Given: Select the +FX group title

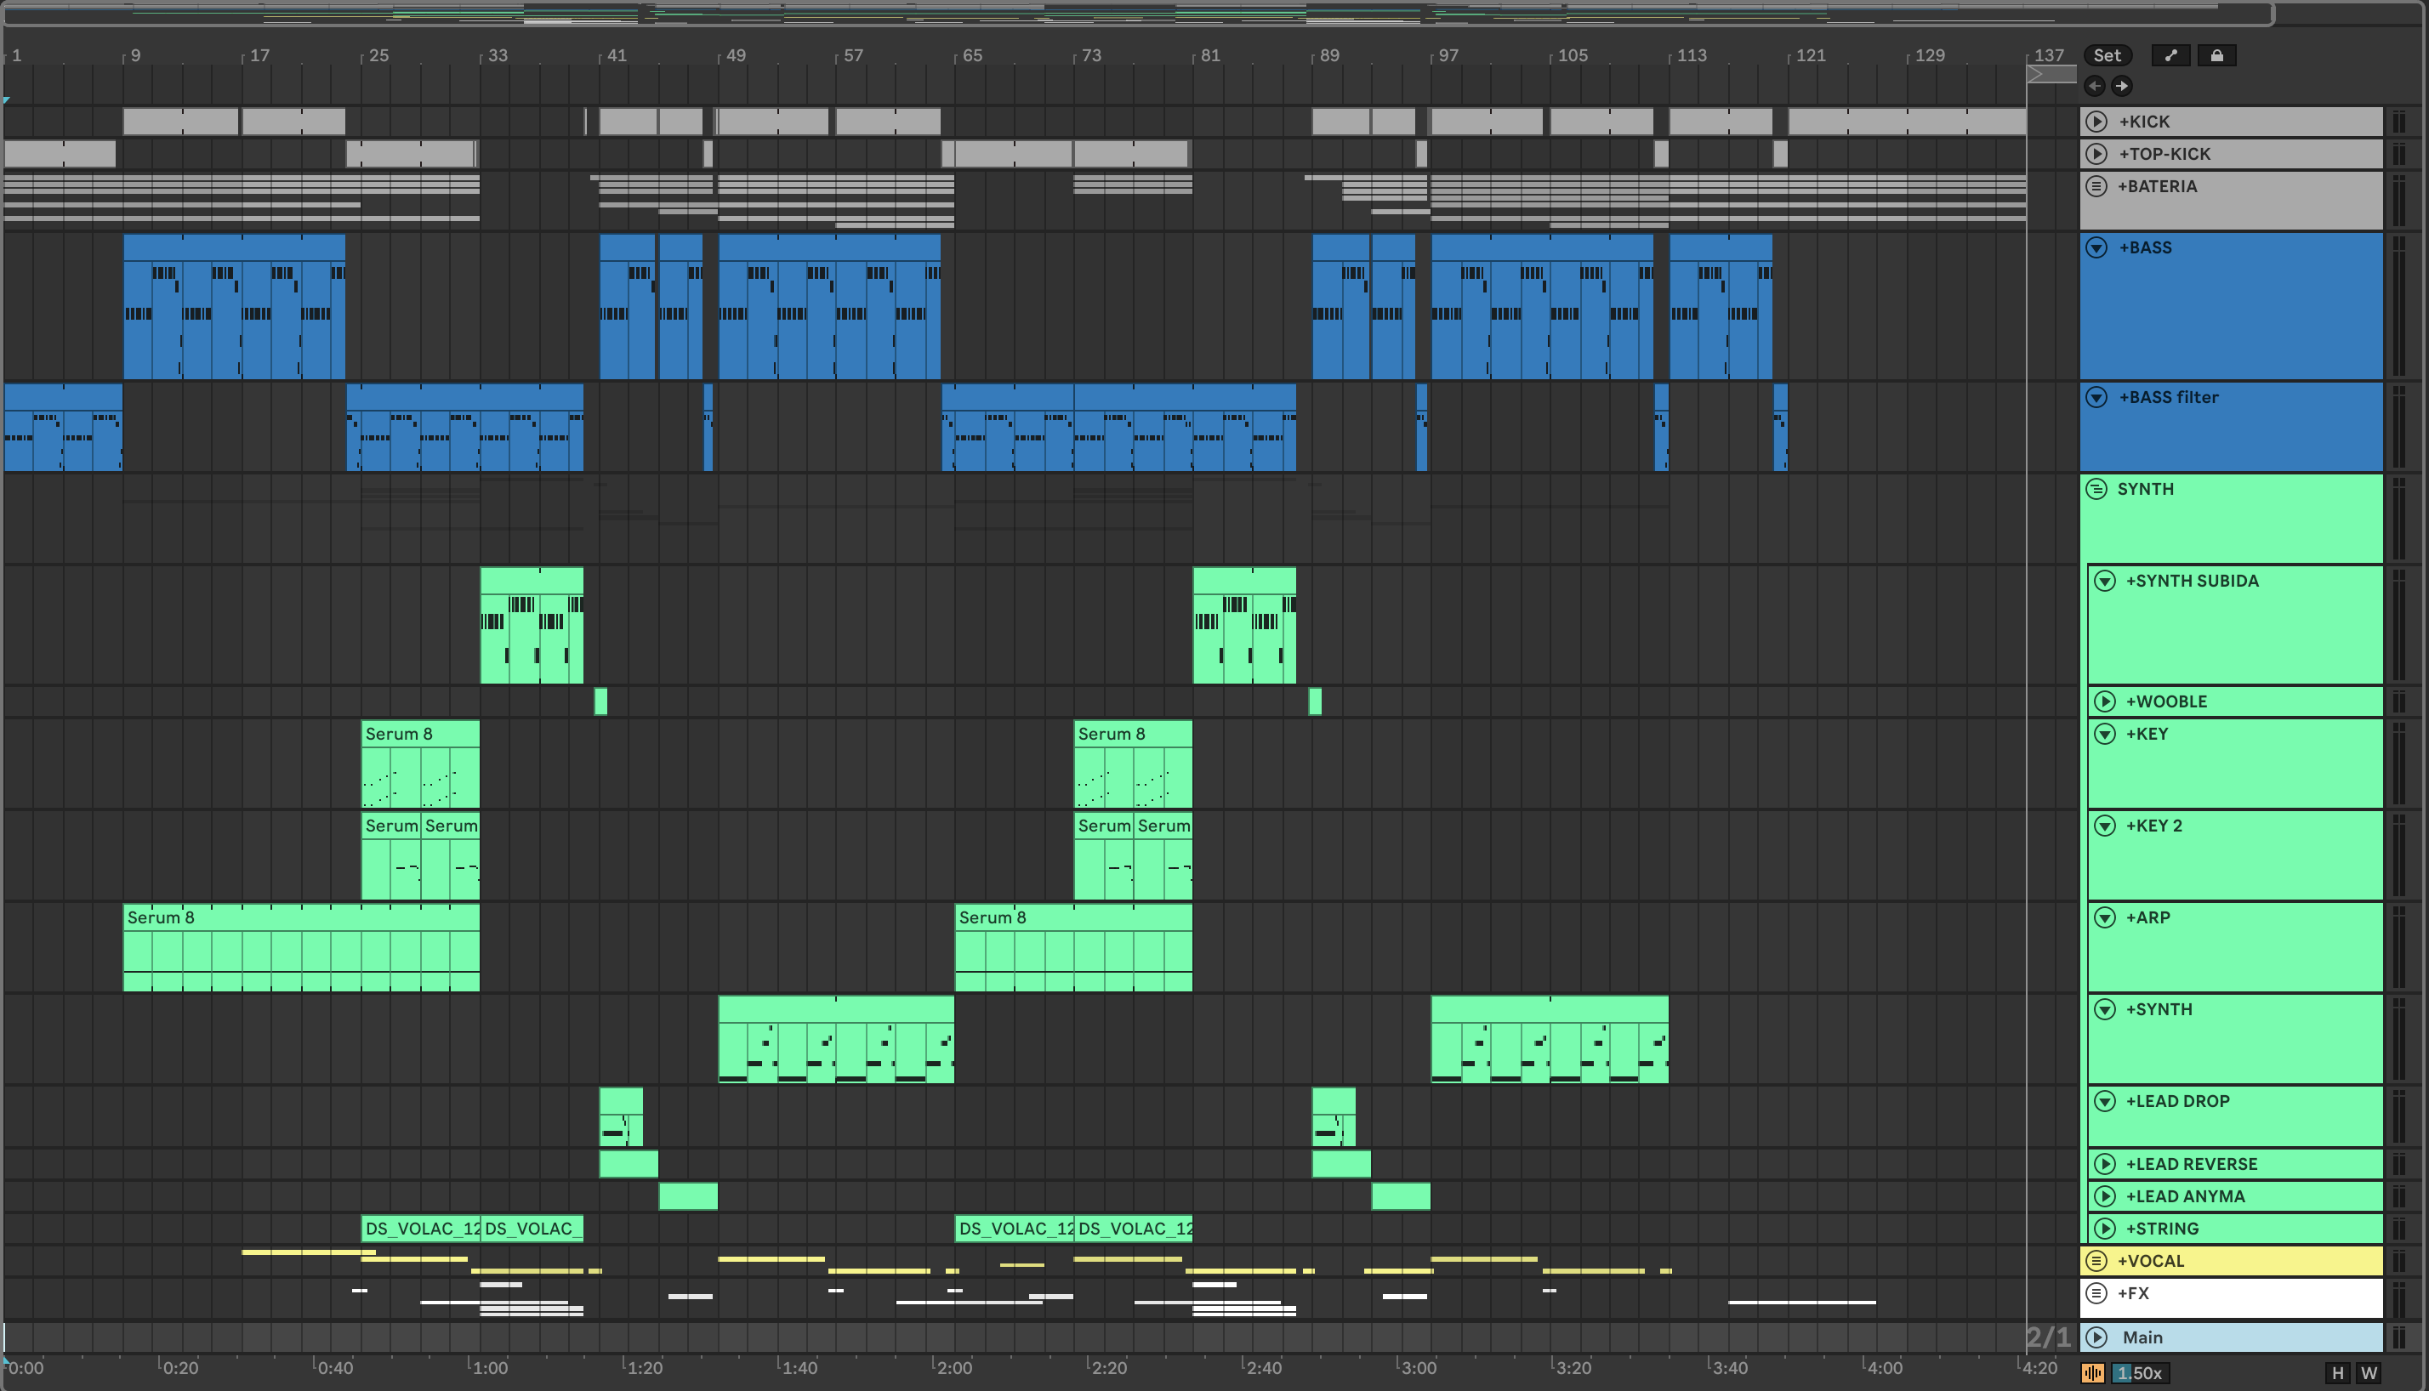Looking at the screenshot, I should tap(2133, 1293).
